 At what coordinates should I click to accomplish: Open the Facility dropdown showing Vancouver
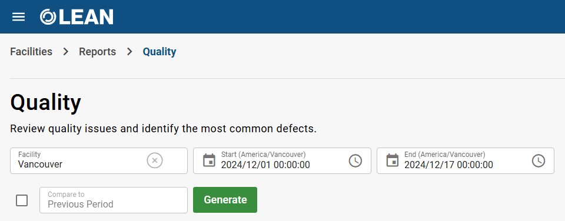click(99, 160)
